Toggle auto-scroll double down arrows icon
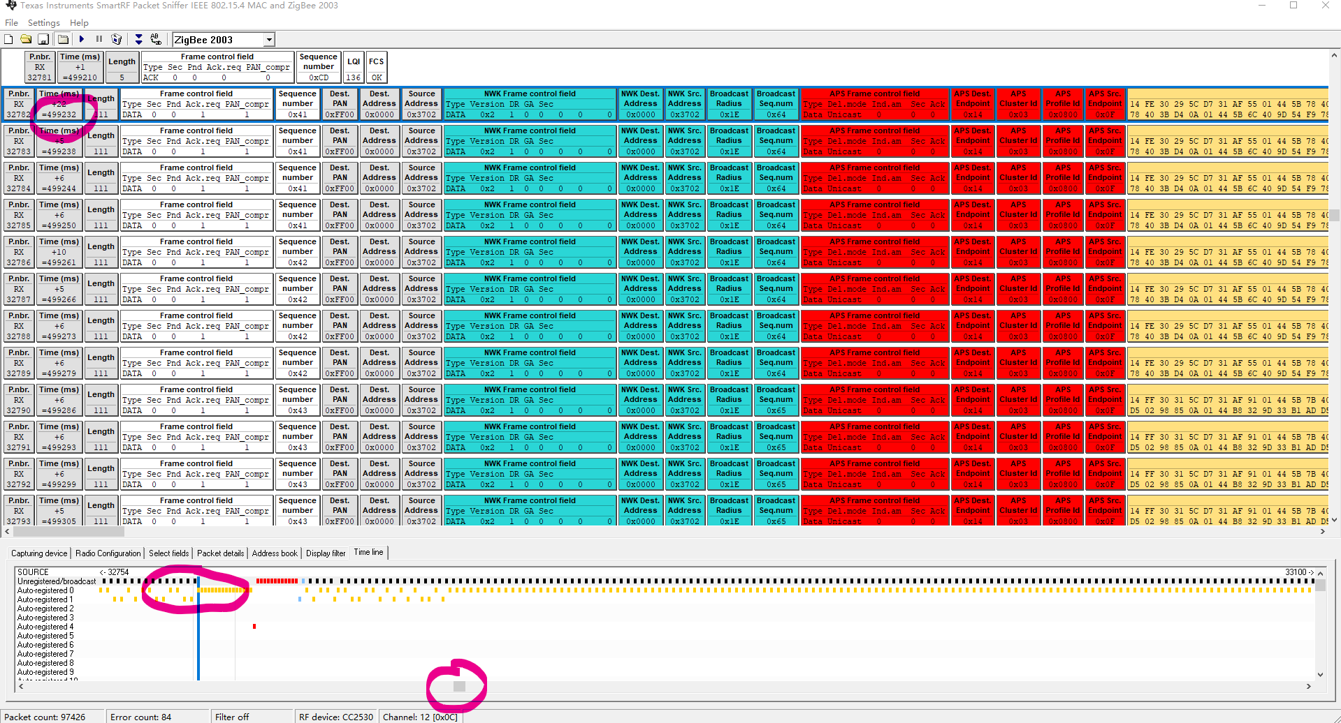The image size is (1341, 723). click(138, 40)
